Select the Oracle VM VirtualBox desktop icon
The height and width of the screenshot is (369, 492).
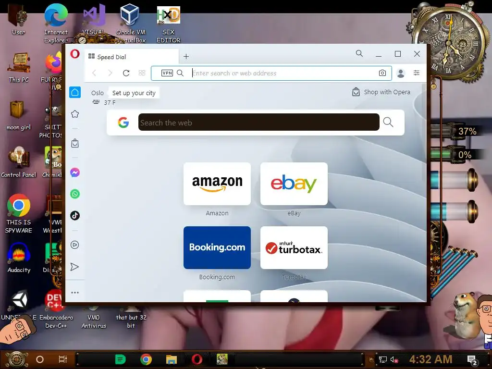131,24
